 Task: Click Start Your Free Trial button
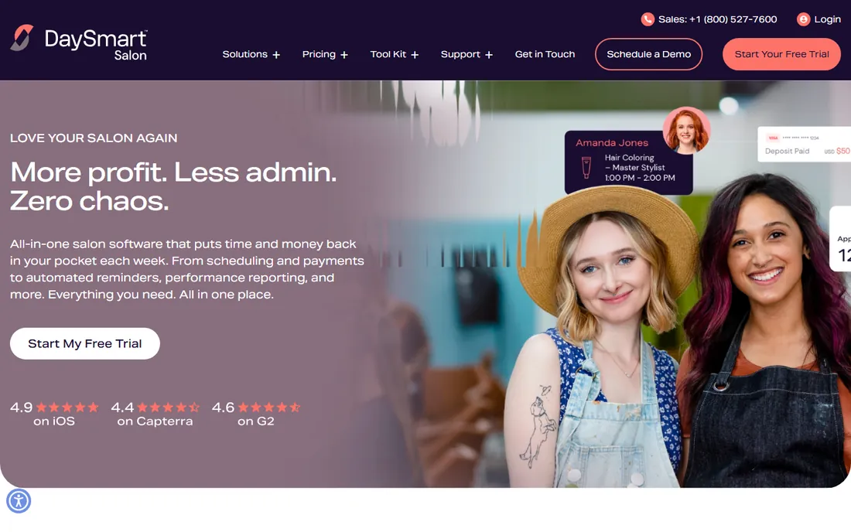coord(781,54)
